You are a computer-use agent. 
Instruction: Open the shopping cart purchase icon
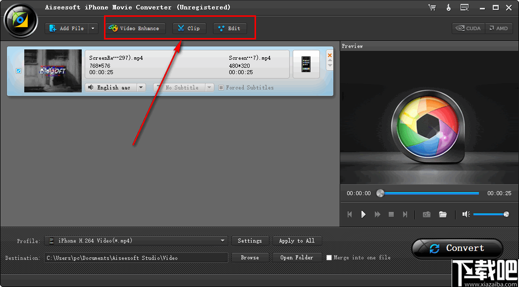432,7
